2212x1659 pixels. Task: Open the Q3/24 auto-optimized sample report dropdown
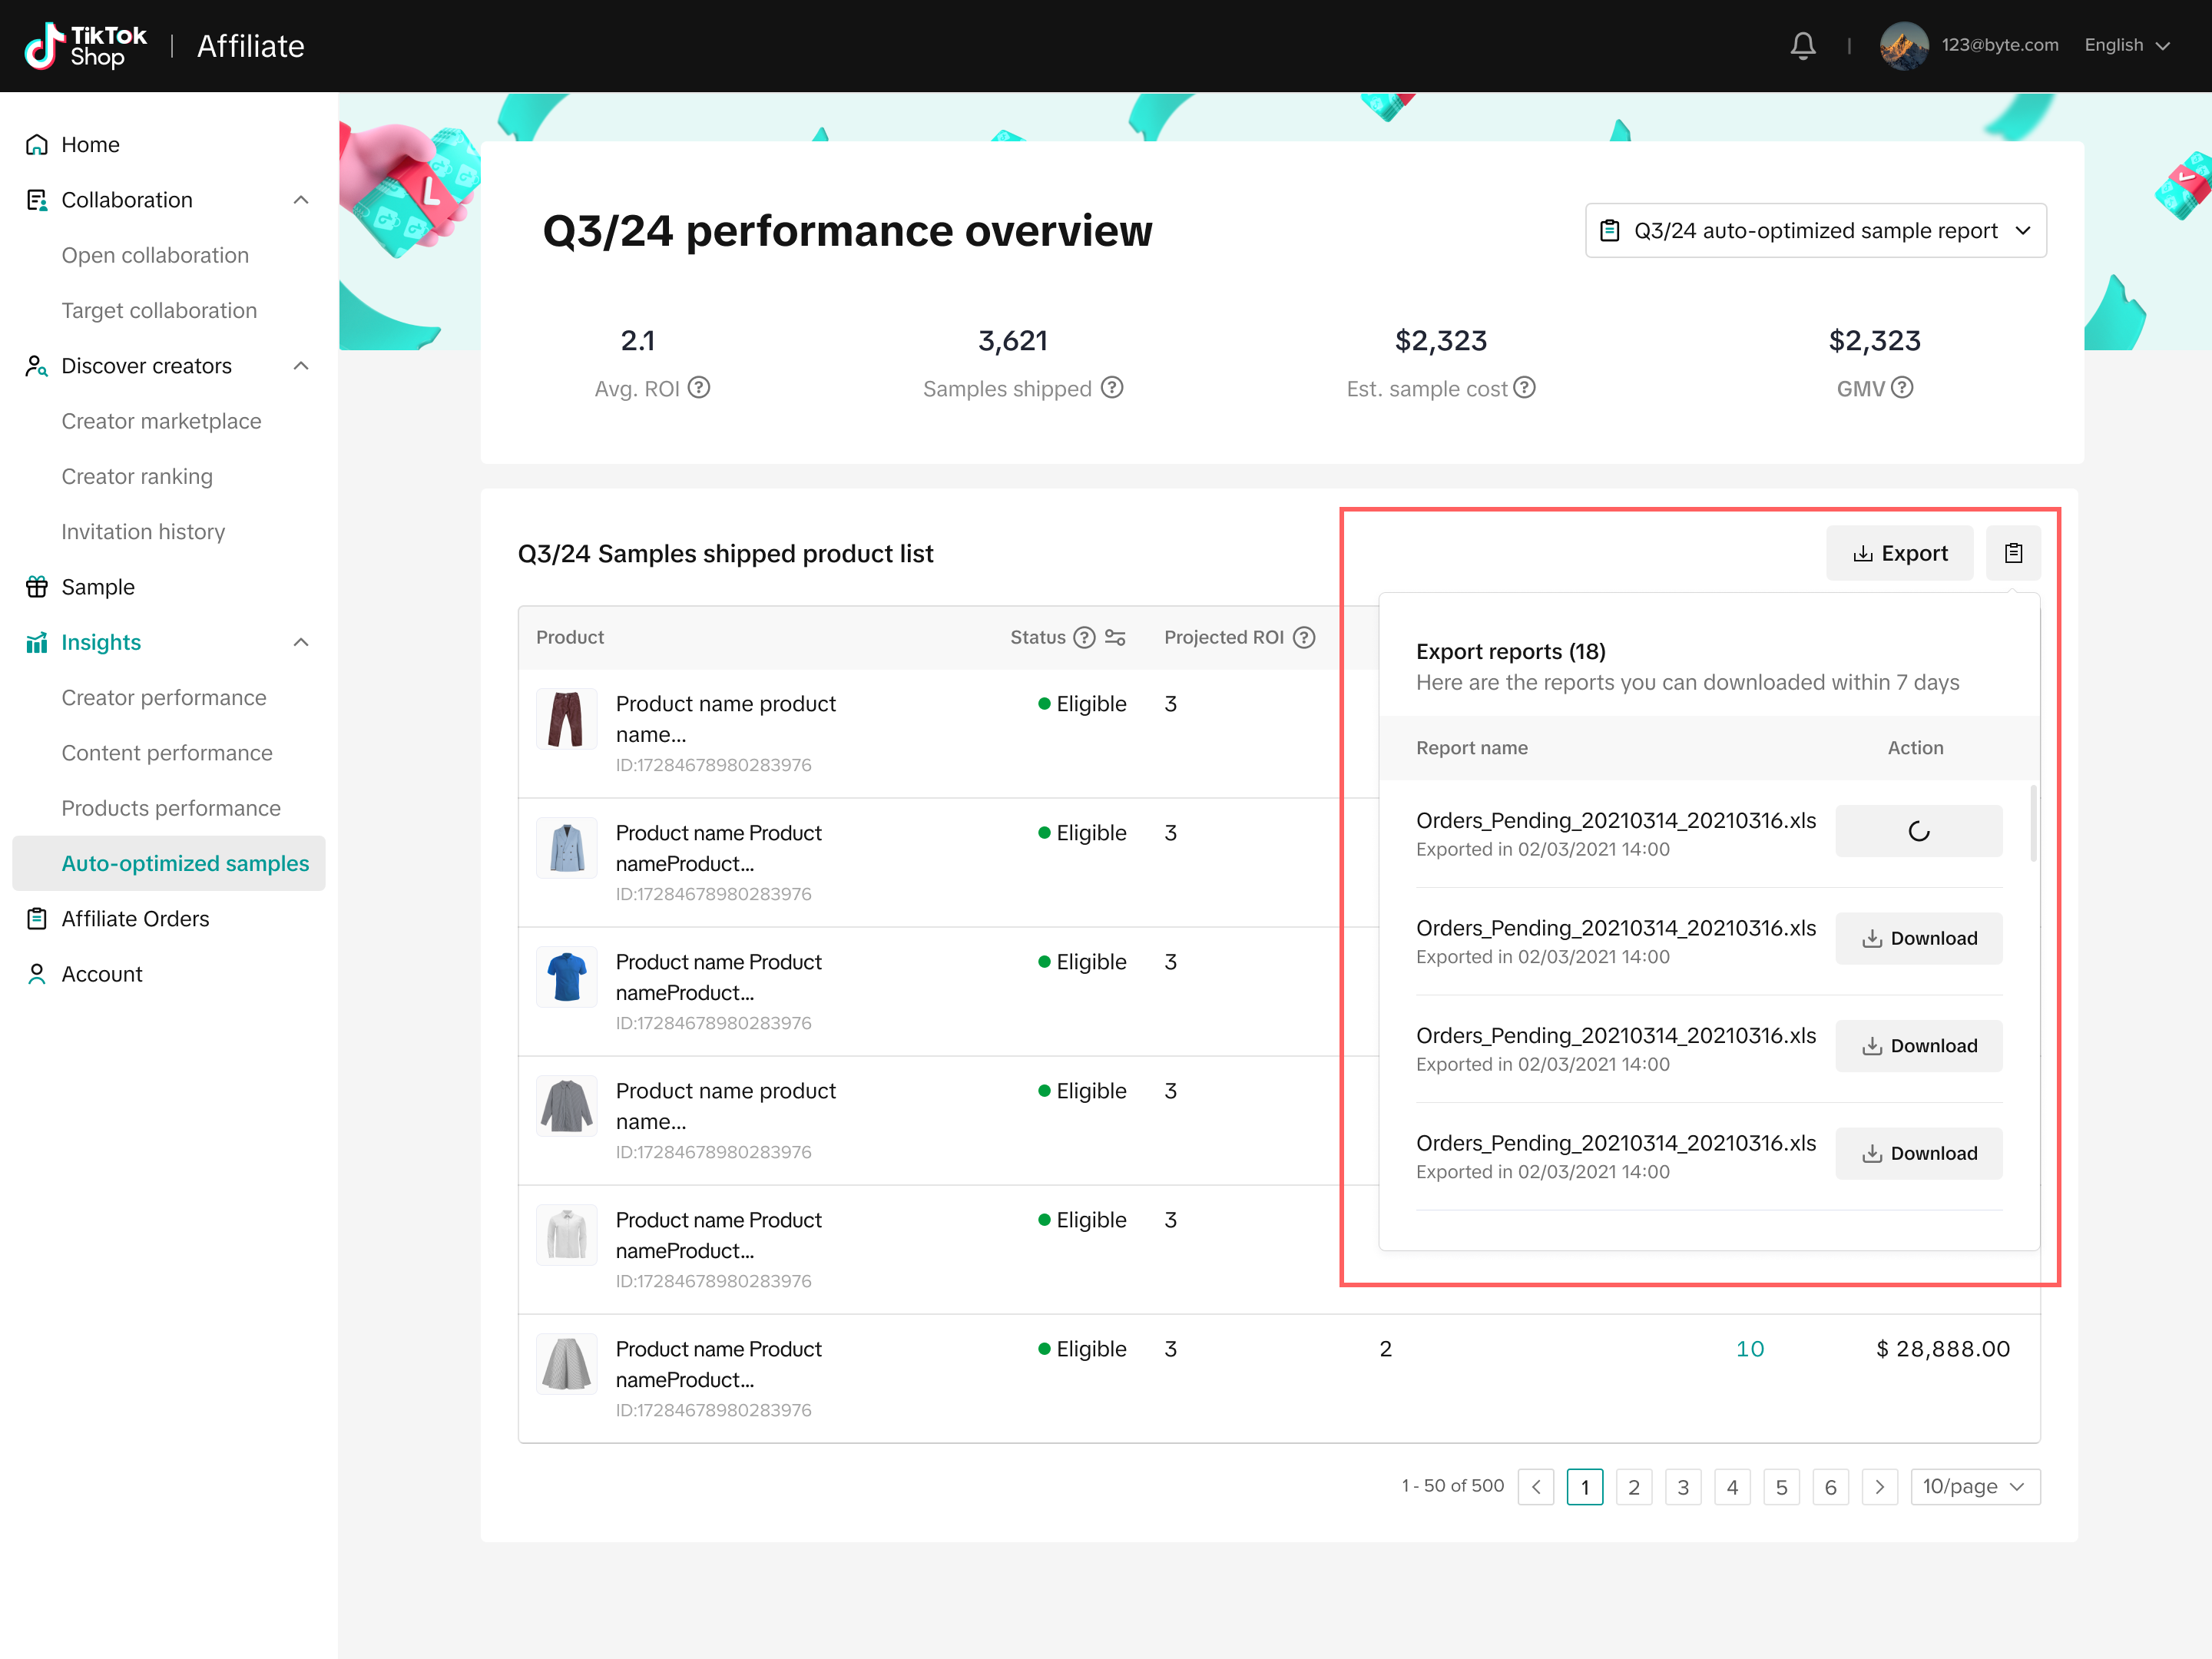(x=1815, y=231)
